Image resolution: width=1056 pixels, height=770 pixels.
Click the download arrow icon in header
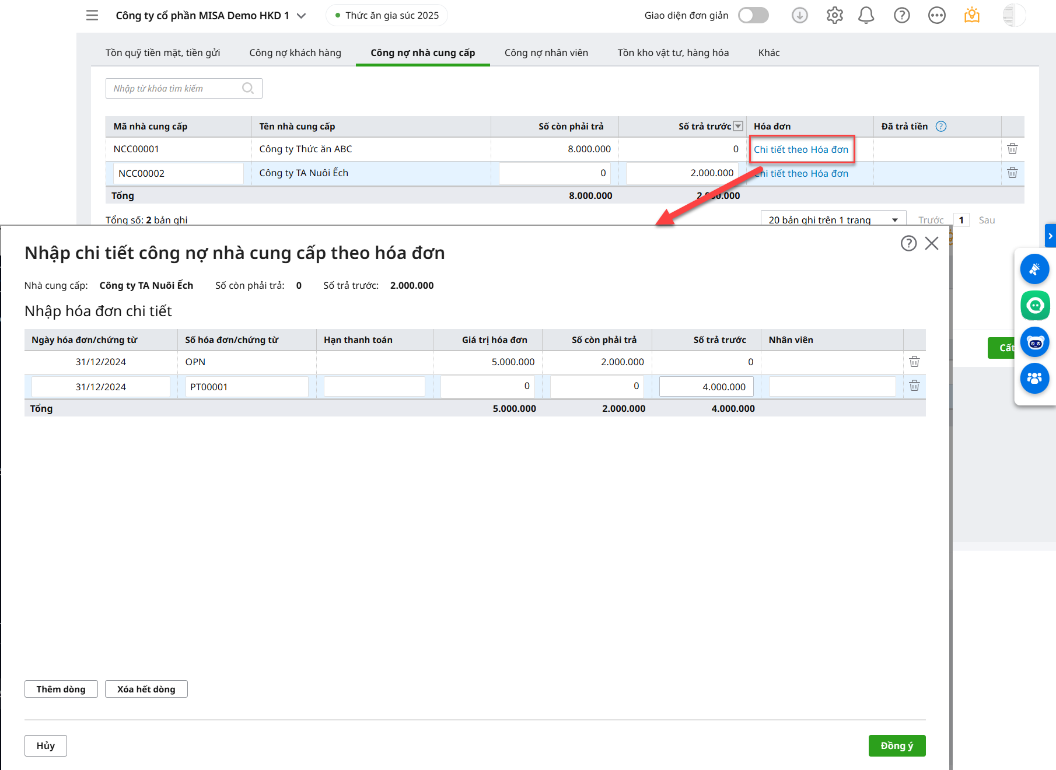coord(799,15)
